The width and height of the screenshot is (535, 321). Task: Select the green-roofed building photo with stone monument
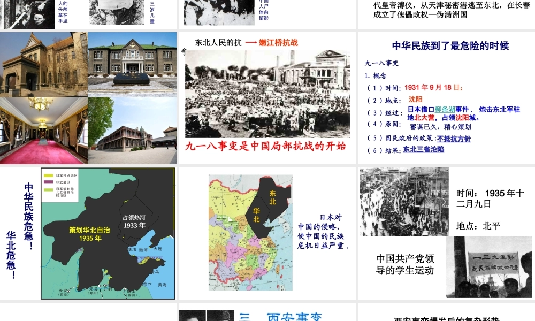click(x=132, y=65)
